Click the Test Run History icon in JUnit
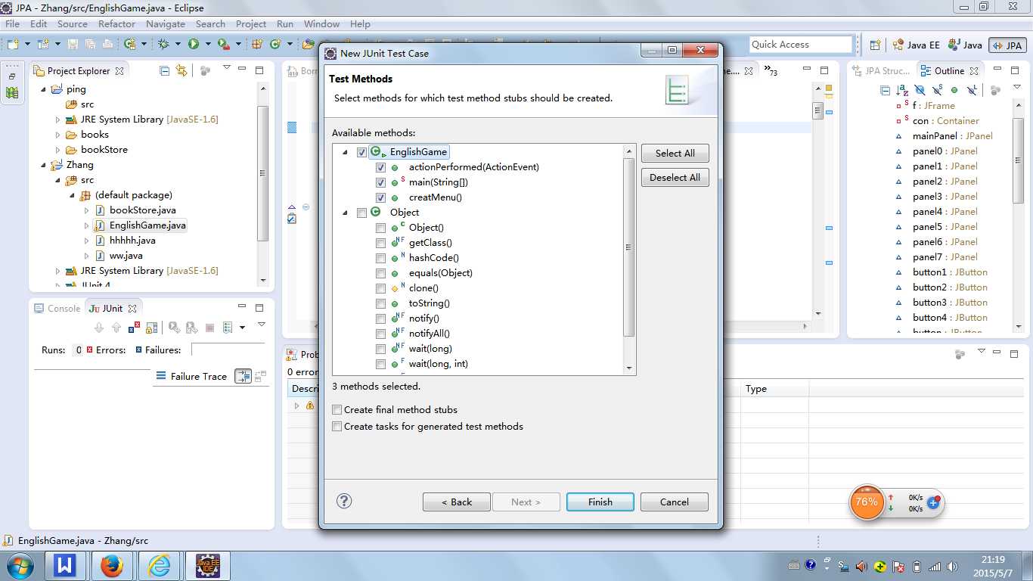 click(x=228, y=328)
